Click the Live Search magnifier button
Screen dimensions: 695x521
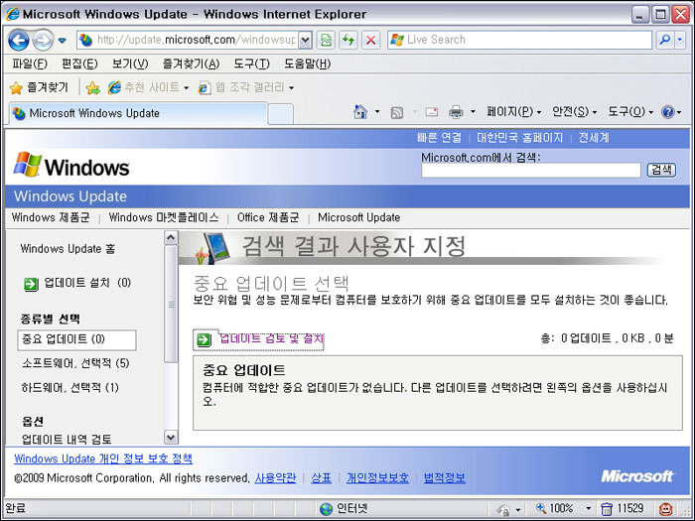(x=665, y=40)
